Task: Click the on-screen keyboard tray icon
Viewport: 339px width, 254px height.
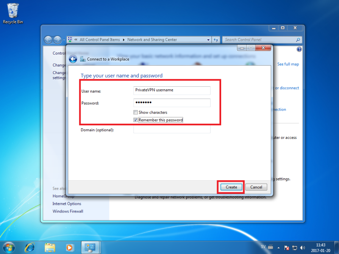Action: (x=270, y=247)
